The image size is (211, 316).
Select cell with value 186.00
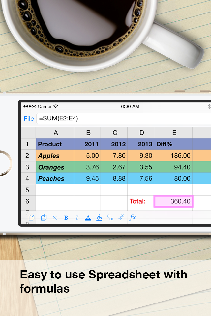(x=173, y=156)
